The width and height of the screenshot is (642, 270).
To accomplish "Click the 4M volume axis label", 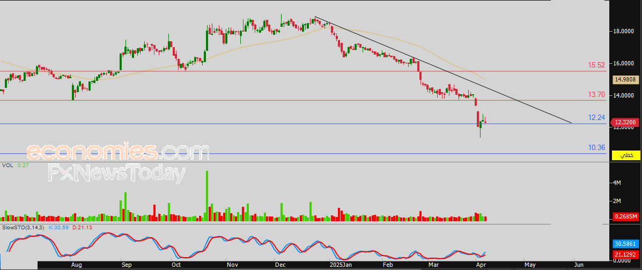I will click(x=617, y=183).
